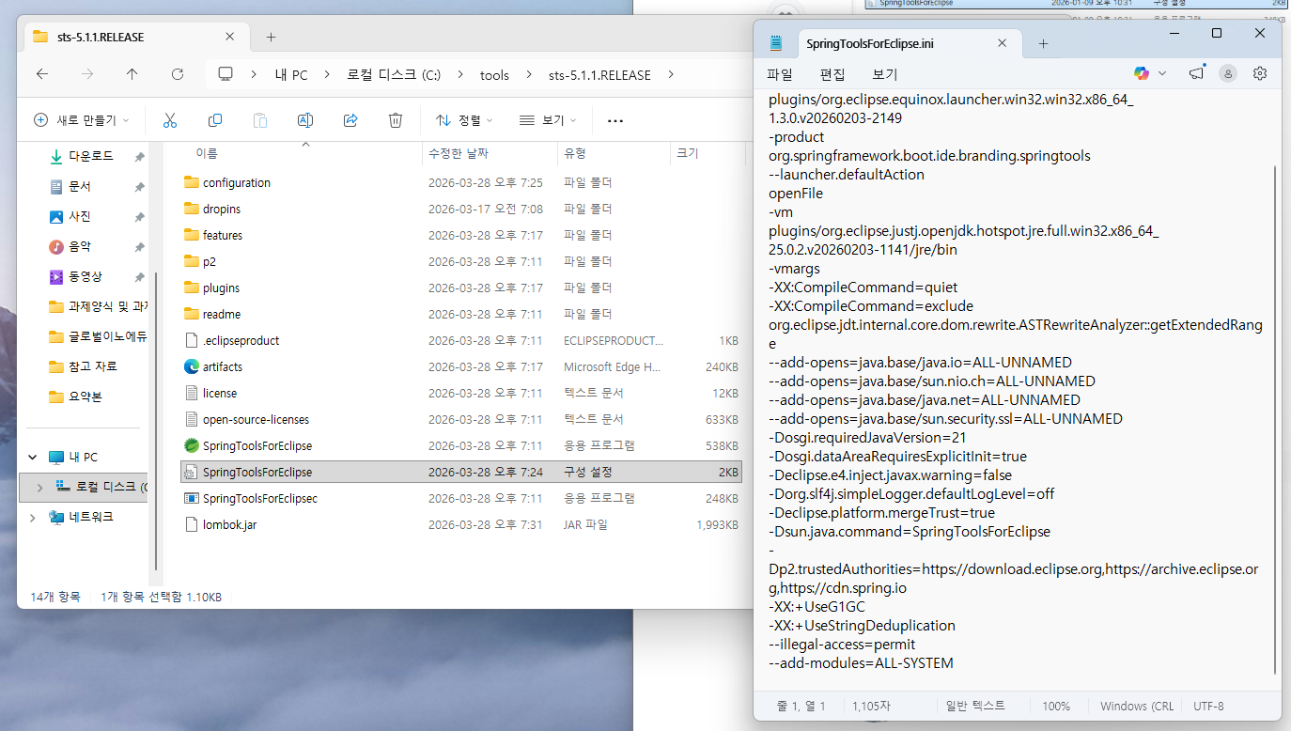Add a new tab in Notepad

pos(1043,43)
